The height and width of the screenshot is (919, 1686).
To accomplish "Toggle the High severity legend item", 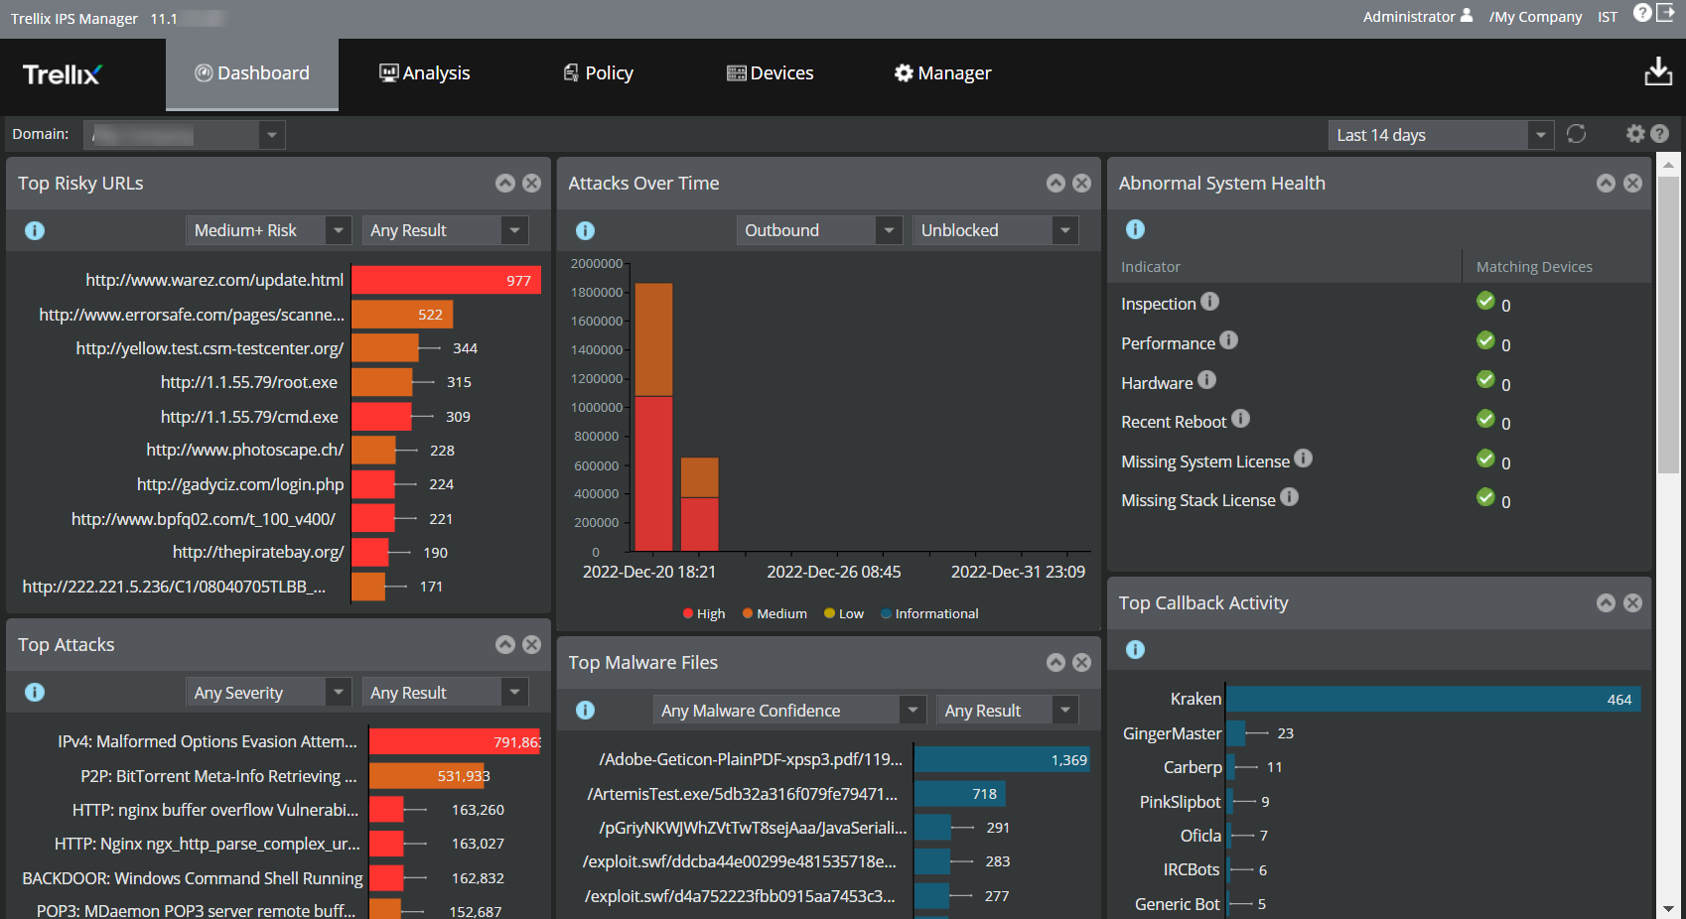I will pos(704,613).
